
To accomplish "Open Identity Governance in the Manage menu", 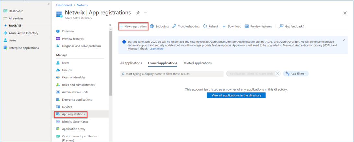I will point(75,122).
